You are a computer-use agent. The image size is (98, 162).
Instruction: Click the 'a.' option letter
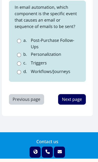[x=25, y=40]
